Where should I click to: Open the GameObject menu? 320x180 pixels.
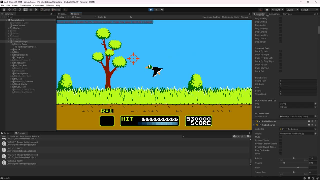point(25,5)
